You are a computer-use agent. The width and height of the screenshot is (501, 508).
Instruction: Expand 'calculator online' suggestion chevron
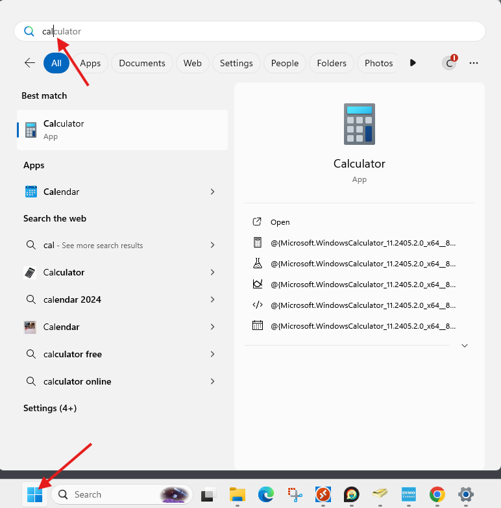[213, 381]
